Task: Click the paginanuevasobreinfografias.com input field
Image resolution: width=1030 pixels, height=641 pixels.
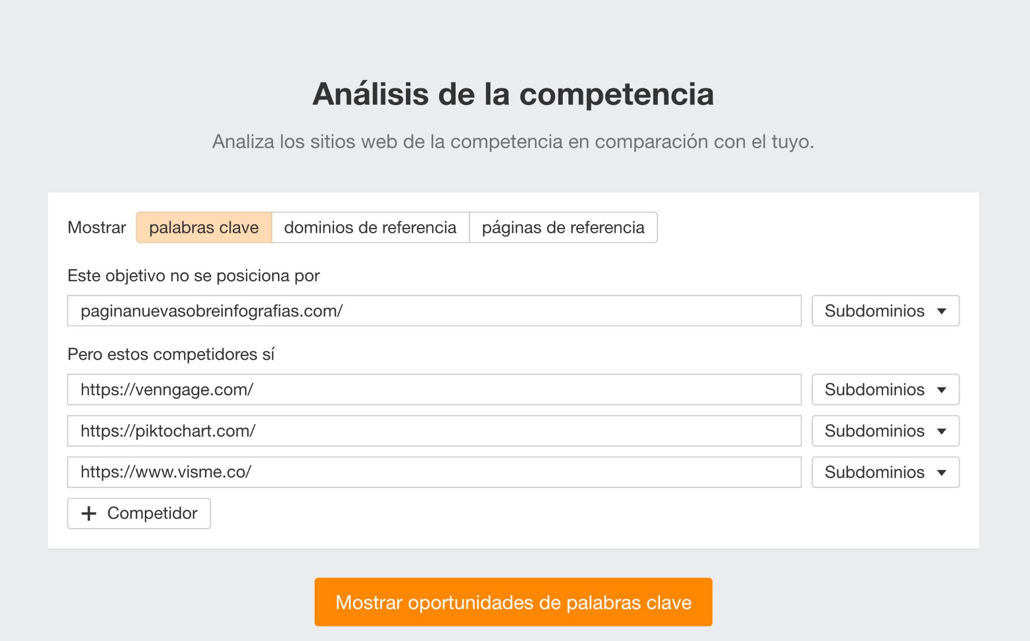Action: point(434,311)
